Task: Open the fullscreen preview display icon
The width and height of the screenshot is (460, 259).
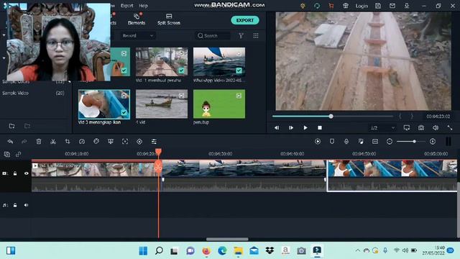Action: pos(407,128)
